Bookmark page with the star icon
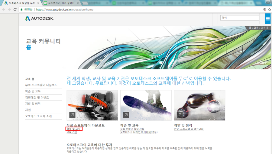This screenshot has height=154, width=272. (270, 10)
